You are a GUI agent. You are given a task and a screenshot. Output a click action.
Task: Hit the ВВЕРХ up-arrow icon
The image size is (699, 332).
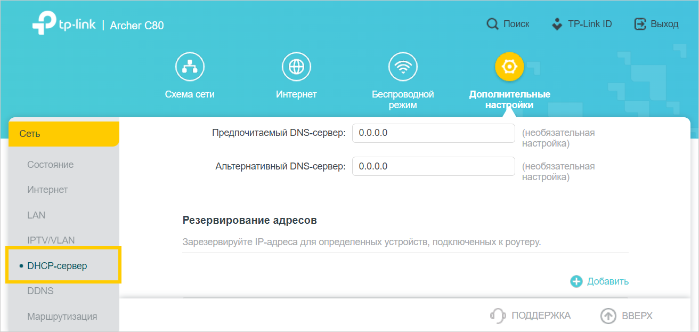(x=608, y=316)
